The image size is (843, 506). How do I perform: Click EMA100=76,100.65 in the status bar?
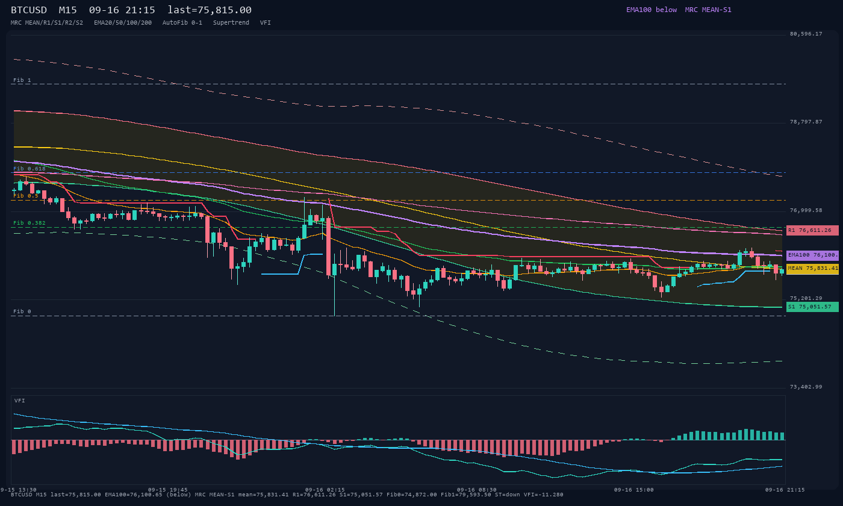click(x=132, y=495)
